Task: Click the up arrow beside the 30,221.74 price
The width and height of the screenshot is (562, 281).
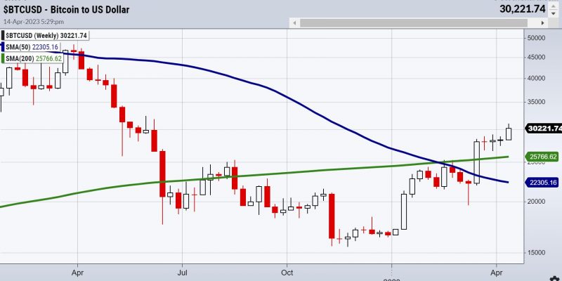Action: [553, 6]
